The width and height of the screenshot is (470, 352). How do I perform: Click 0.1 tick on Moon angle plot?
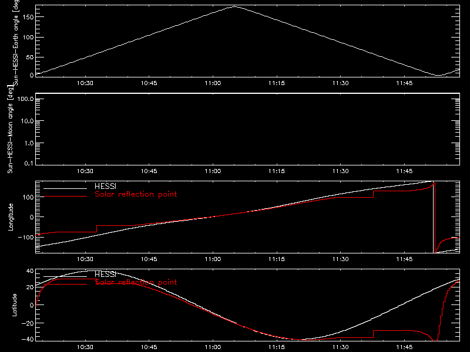click(29, 163)
